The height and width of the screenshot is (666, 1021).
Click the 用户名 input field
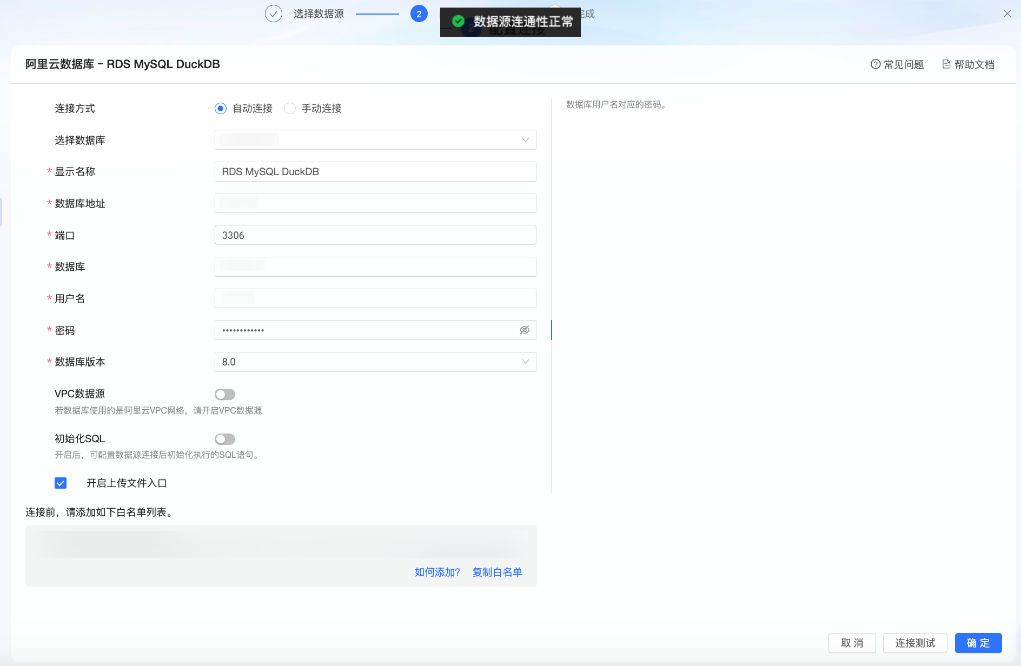click(x=375, y=298)
